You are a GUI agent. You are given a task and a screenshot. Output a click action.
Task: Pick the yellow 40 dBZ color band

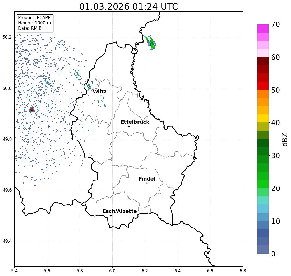(x=263, y=118)
